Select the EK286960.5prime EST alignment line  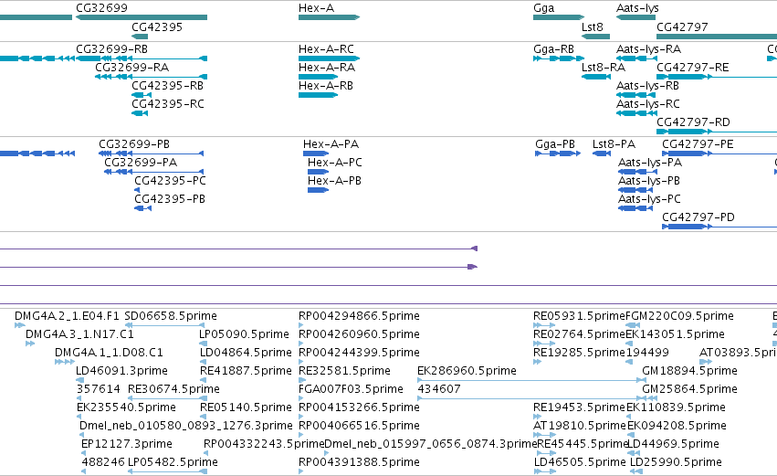click(531, 380)
